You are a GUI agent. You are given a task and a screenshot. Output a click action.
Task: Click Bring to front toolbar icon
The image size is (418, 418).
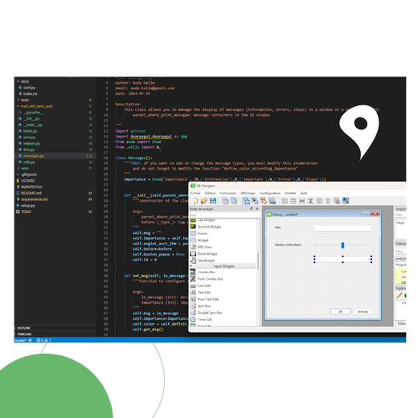[x=234, y=201]
